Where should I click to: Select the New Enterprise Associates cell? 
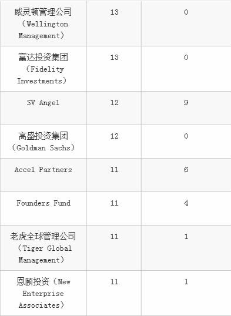pyautogui.click(x=43, y=293)
